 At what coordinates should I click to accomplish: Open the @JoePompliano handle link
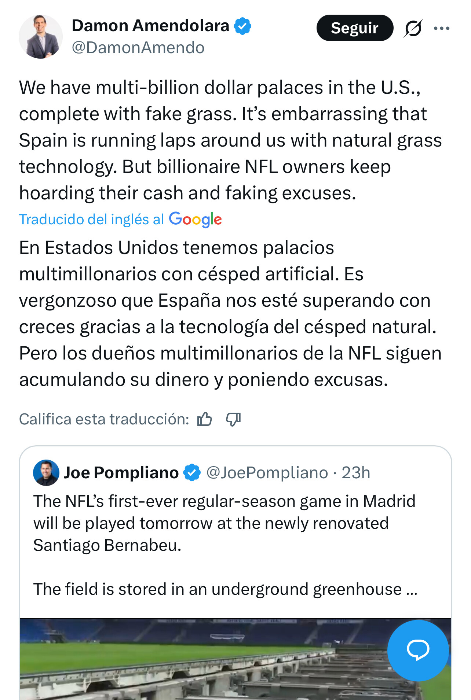coord(267,473)
